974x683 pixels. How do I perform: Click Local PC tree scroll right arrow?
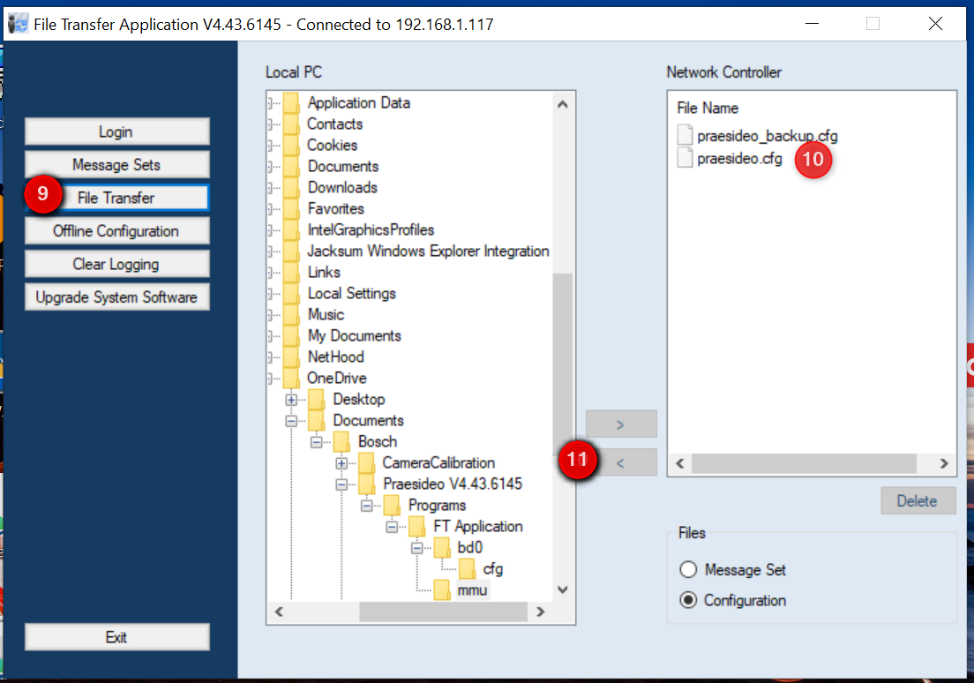point(541,612)
